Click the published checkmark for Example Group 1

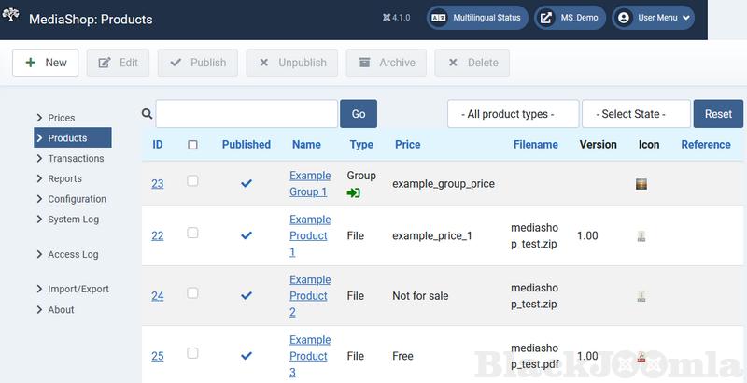pos(247,183)
